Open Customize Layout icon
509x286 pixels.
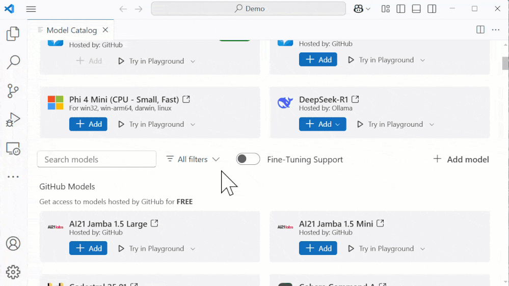tap(386, 9)
